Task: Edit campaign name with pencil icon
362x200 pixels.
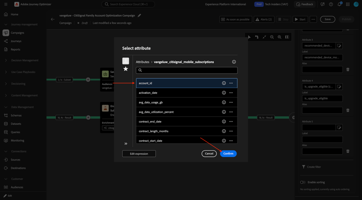Action: click(x=139, y=15)
